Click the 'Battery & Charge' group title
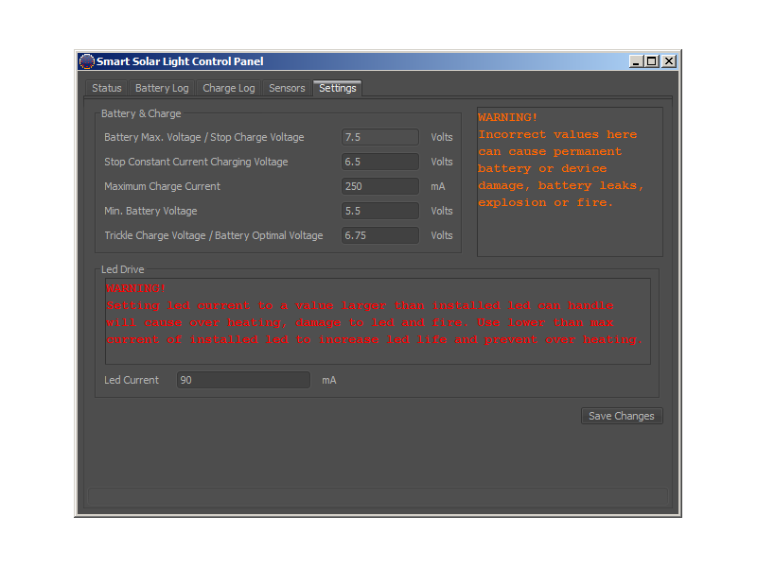Viewport: 757px width, 567px height. pos(141,113)
